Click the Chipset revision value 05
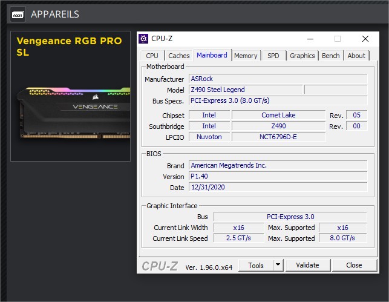Screen dimensions: 389x302 click(x=356, y=115)
